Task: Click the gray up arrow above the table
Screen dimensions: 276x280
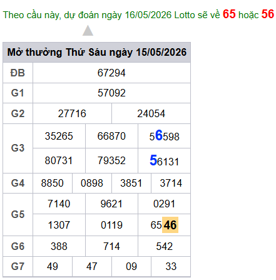Action: 88,31
